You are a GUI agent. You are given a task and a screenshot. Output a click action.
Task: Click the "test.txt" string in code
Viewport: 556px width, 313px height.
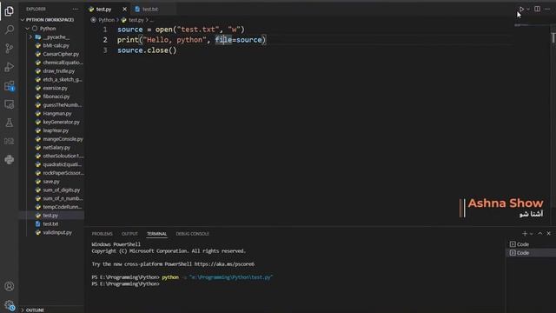pyautogui.click(x=198, y=30)
